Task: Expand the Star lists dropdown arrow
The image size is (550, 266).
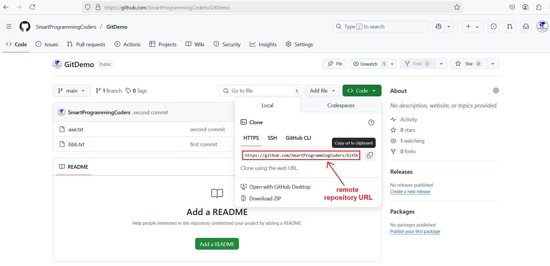Action: pyautogui.click(x=493, y=64)
